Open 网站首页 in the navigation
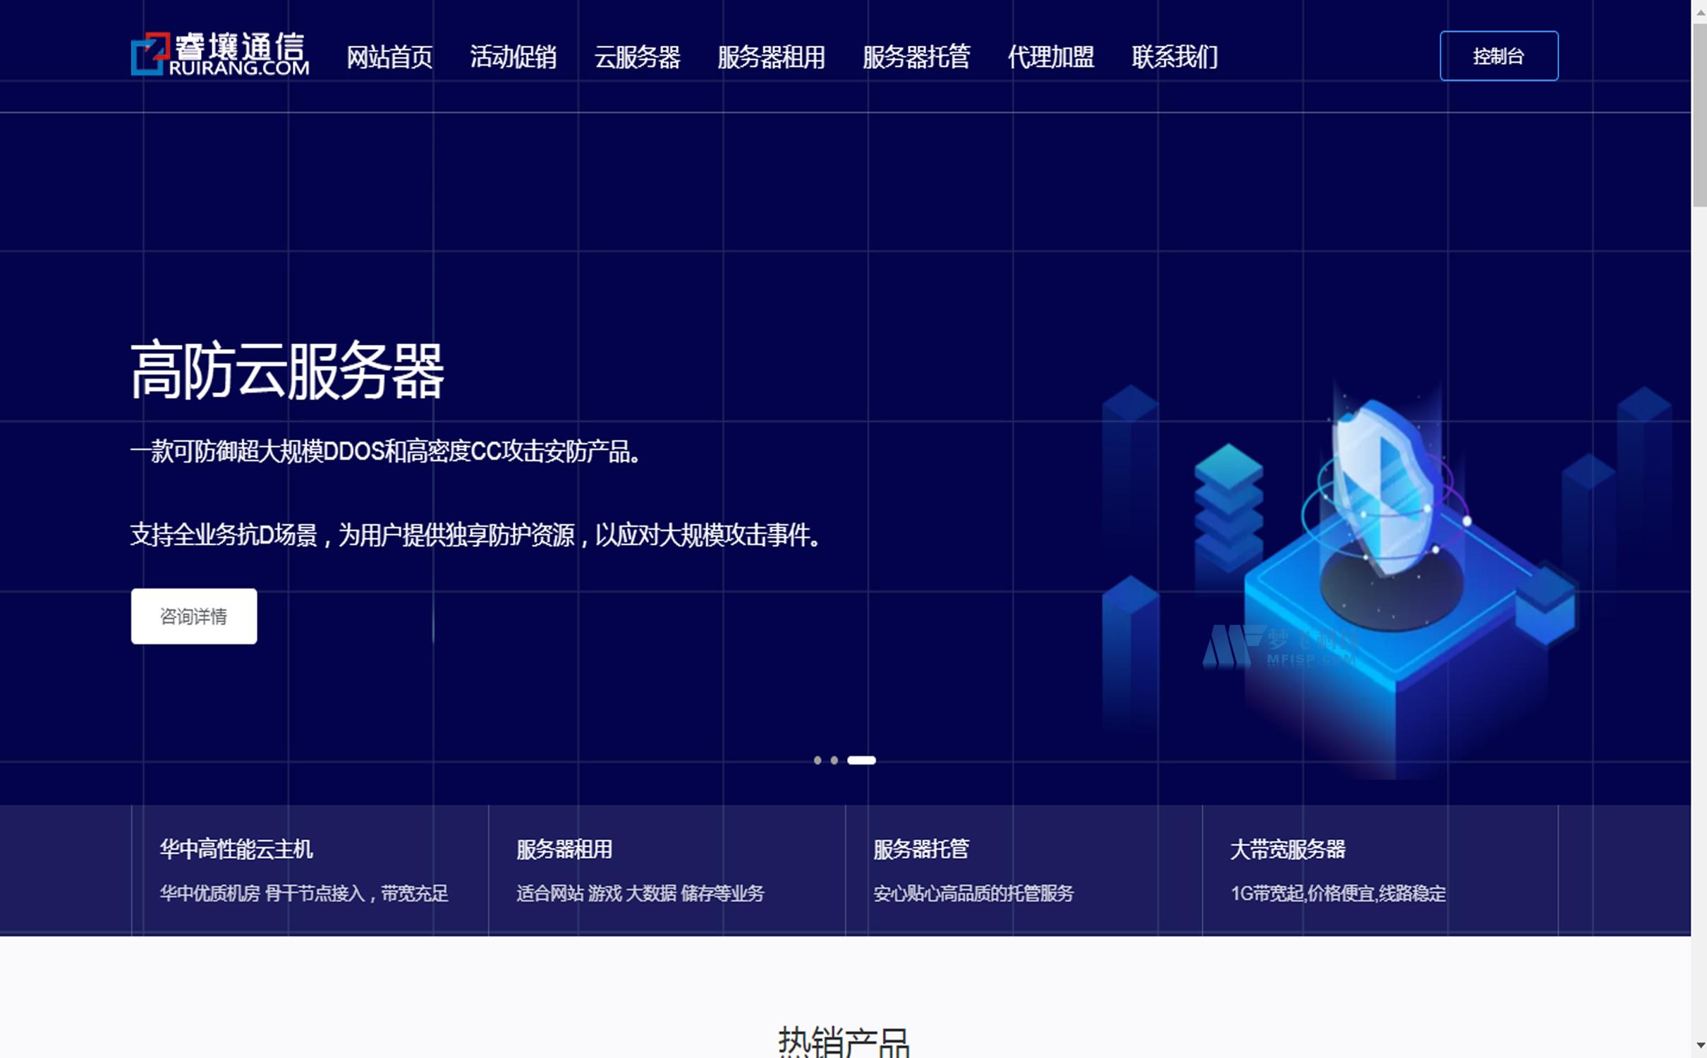 pyautogui.click(x=389, y=58)
